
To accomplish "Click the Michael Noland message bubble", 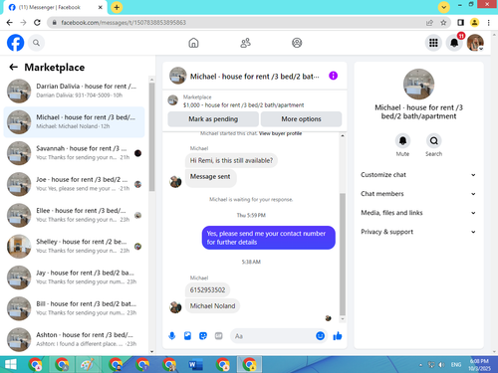I will pos(212,306).
